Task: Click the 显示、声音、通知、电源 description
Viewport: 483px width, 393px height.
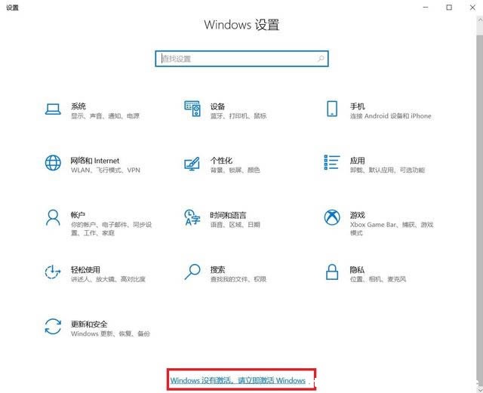Action: (x=105, y=116)
